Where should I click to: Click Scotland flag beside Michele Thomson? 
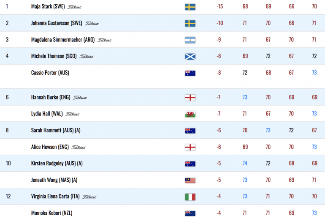tap(190, 57)
